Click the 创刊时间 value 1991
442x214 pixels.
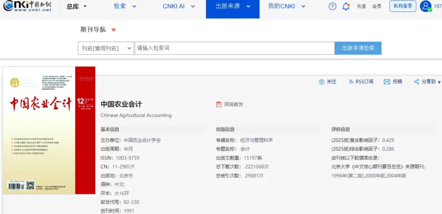[x=129, y=211]
